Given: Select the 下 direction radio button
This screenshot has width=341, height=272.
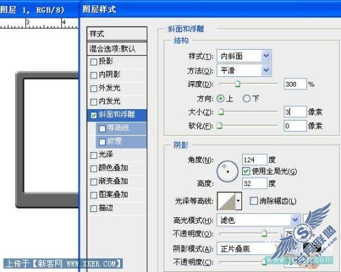Looking at the screenshot, I should click(x=247, y=99).
